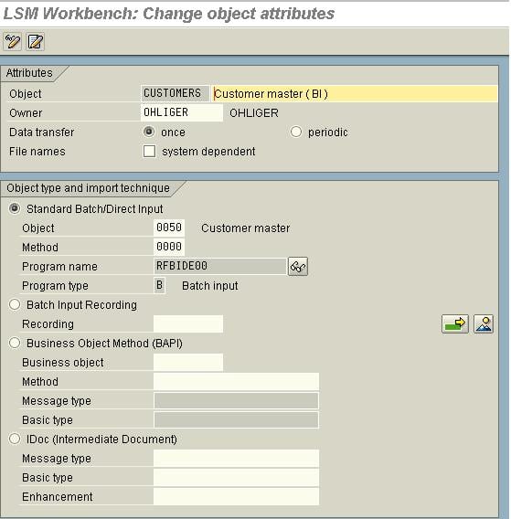511x519 pixels.
Task: Click the Business object input field
Action: pyautogui.click(x=188, y=362)
